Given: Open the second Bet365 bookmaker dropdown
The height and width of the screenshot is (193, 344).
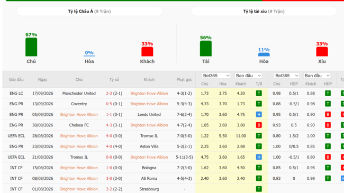Looking at the screenshot, I should tap(286, 76).
